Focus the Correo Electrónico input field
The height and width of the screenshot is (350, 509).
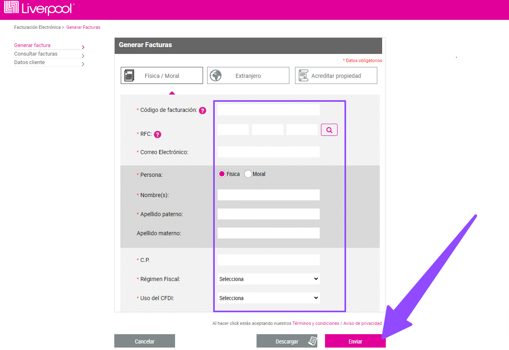(x=268, y=152)
